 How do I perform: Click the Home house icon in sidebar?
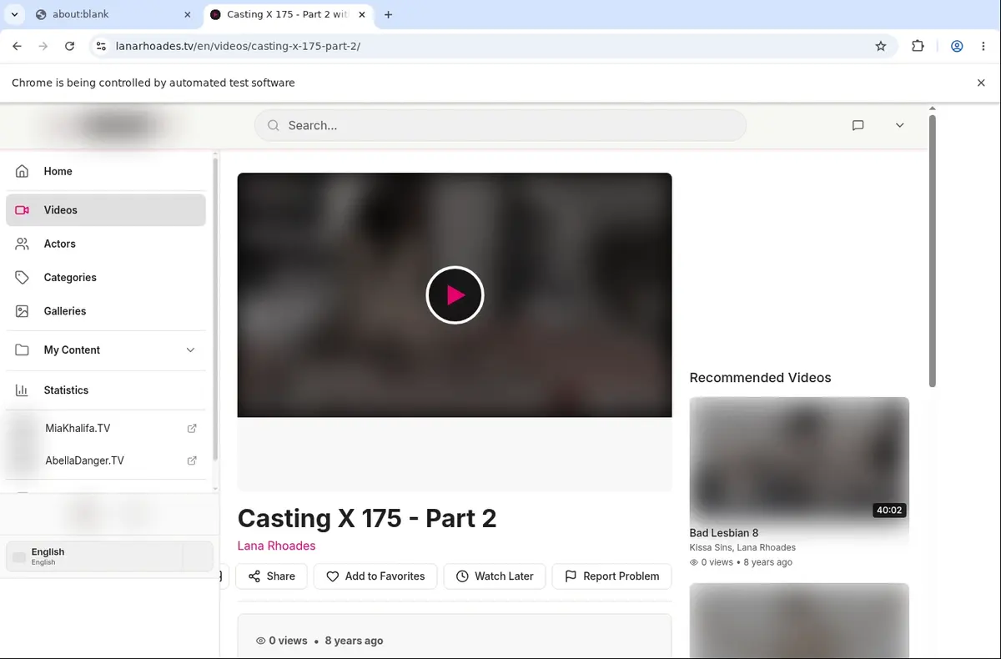point(23,171)
